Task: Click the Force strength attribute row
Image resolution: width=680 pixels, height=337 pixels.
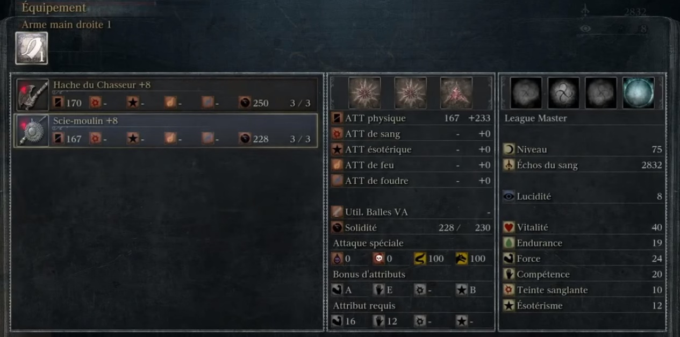Action: [583, 259]
